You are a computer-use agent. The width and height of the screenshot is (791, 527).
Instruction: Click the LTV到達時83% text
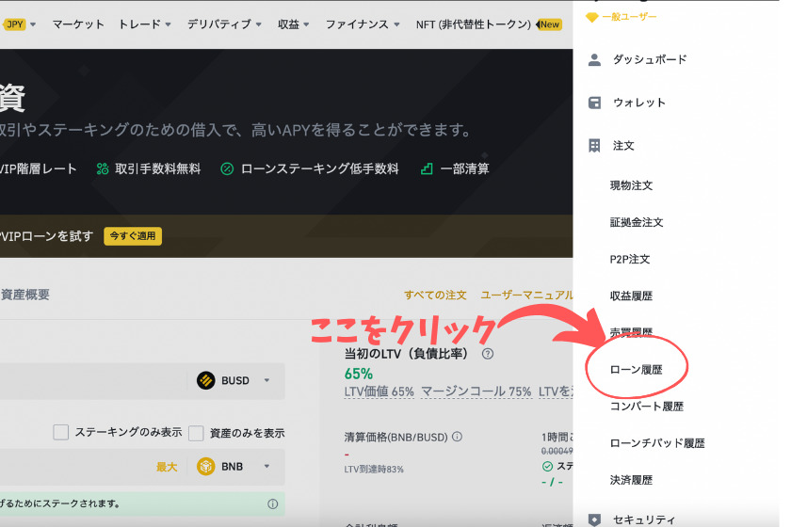pos(374,470)
